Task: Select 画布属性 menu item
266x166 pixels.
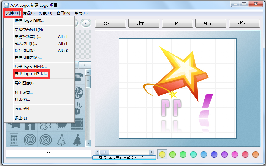Action: pos(24,109)
